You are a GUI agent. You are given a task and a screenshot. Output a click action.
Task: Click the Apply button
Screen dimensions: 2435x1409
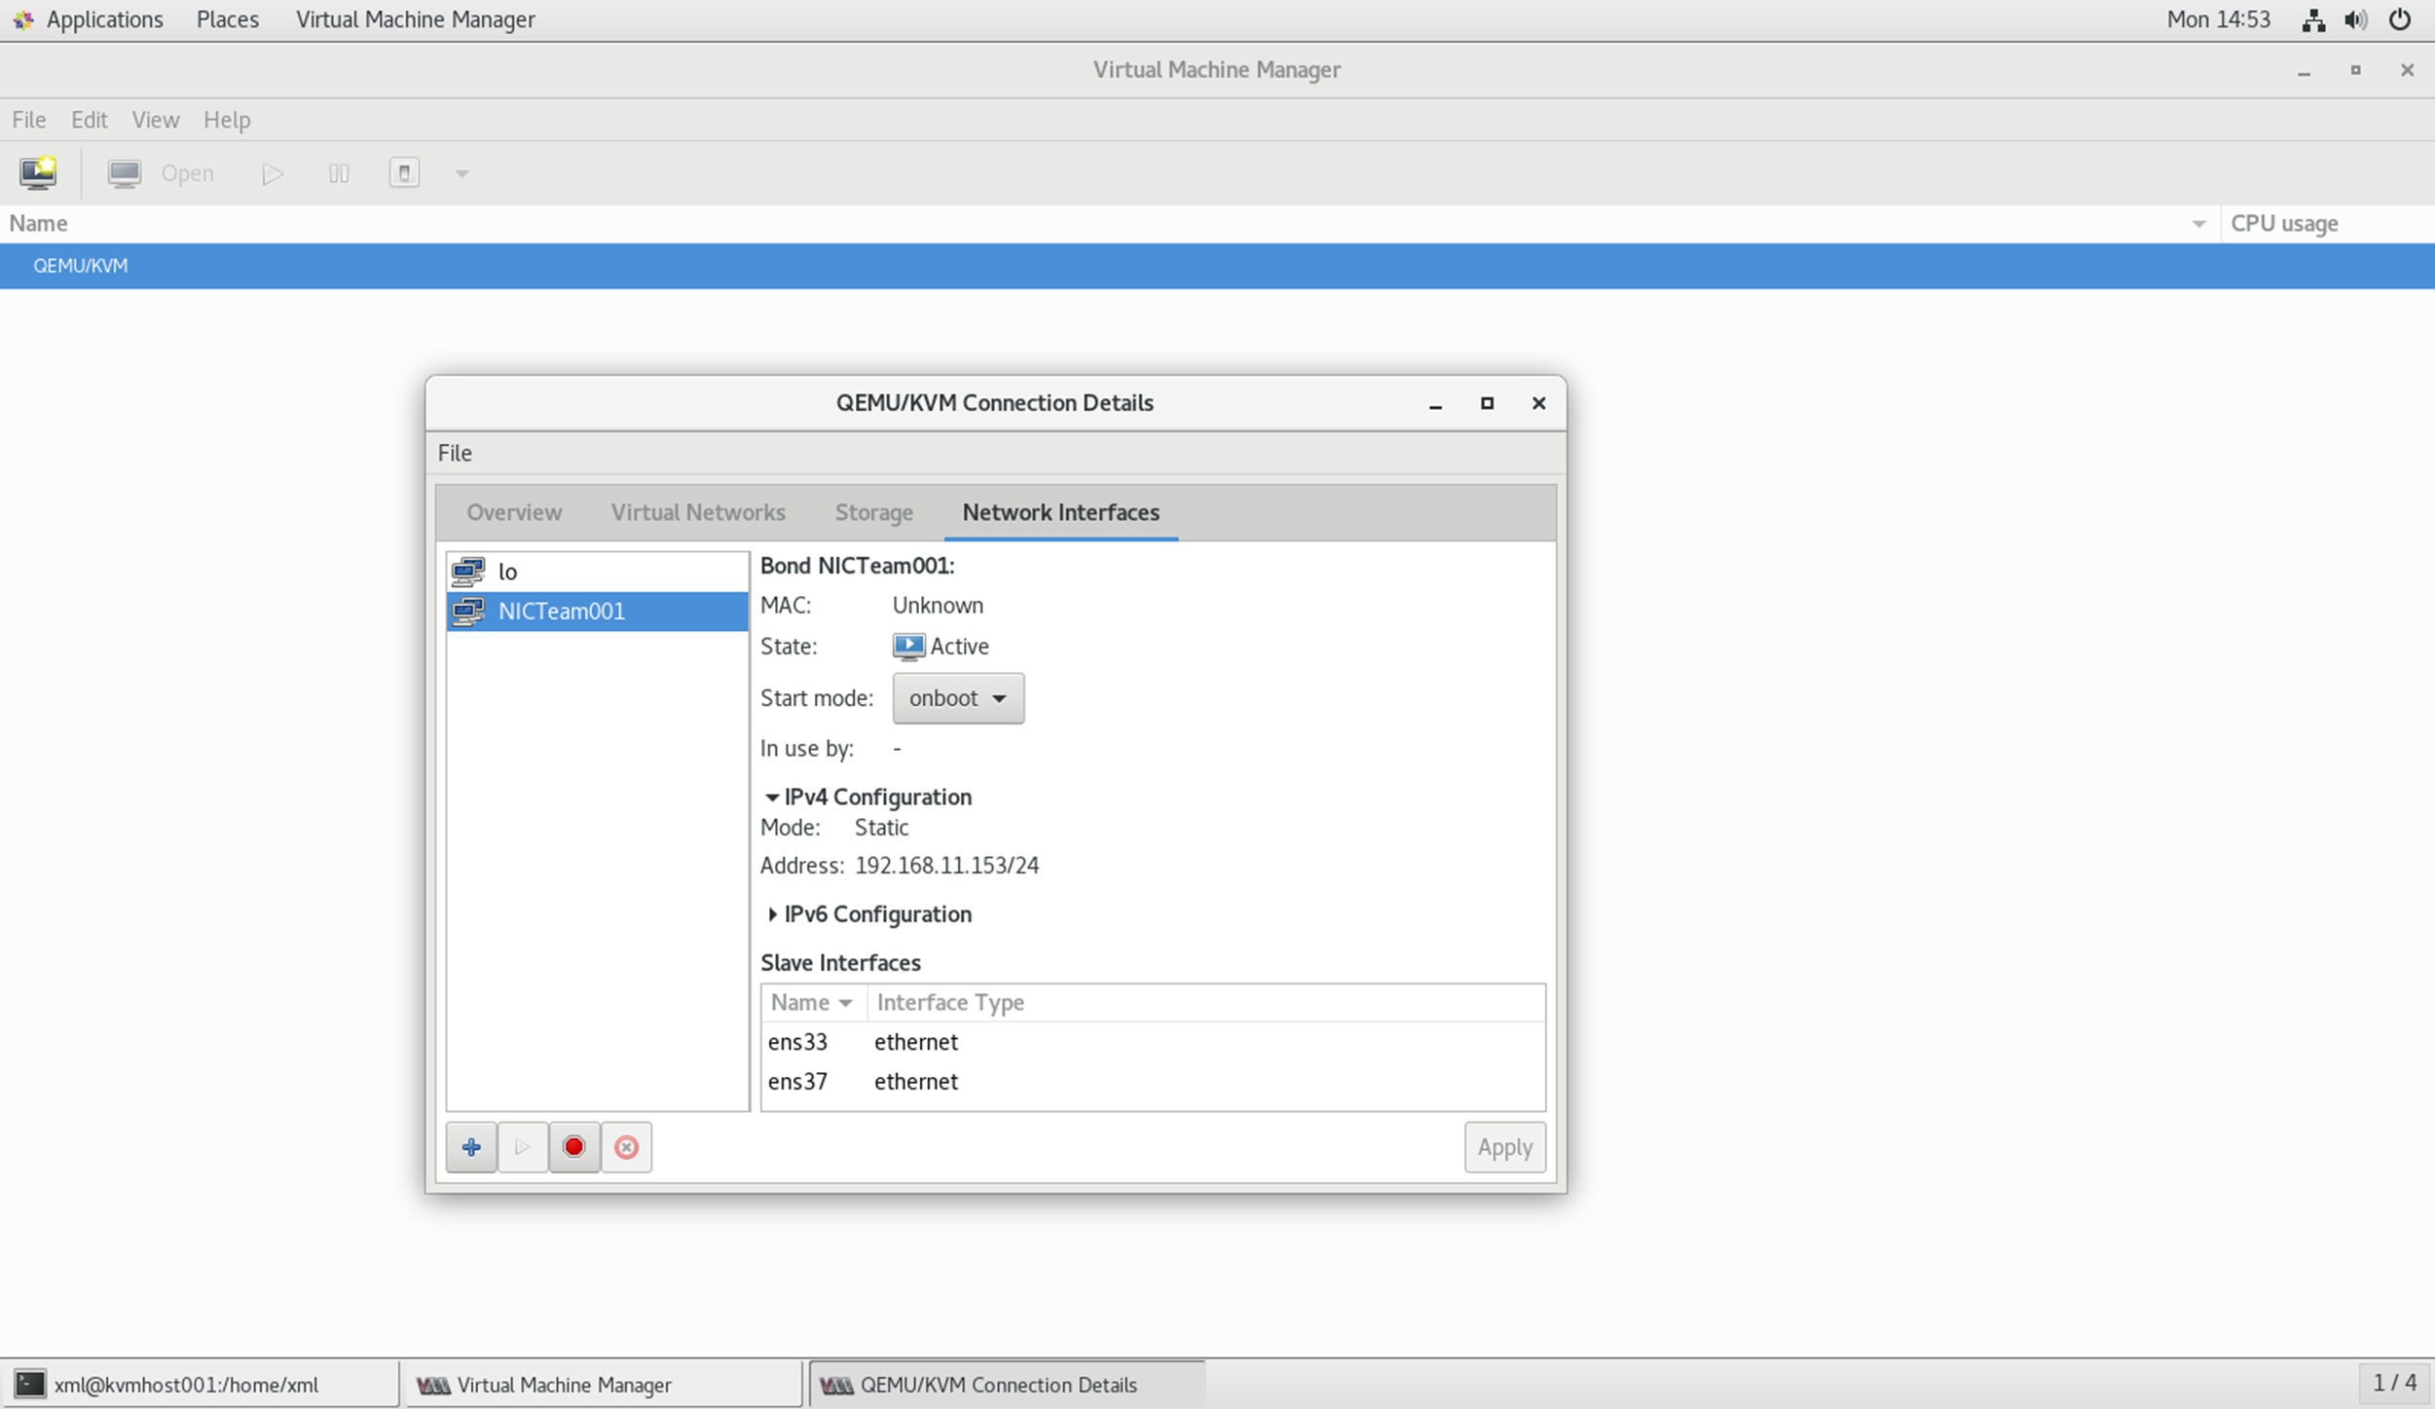[1505, 1147]
